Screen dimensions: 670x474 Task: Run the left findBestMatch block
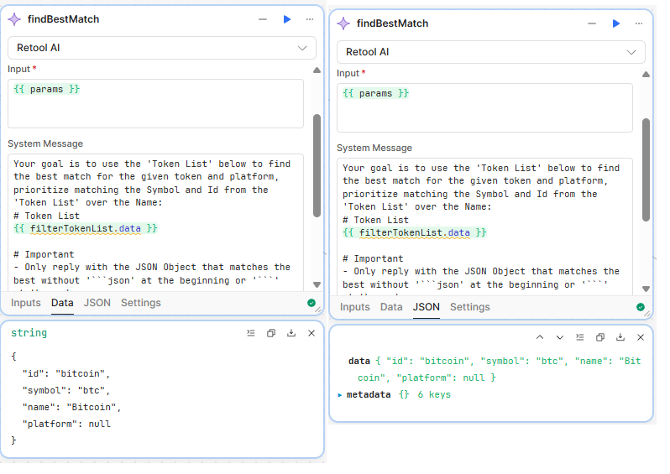(x=287, y=19)
